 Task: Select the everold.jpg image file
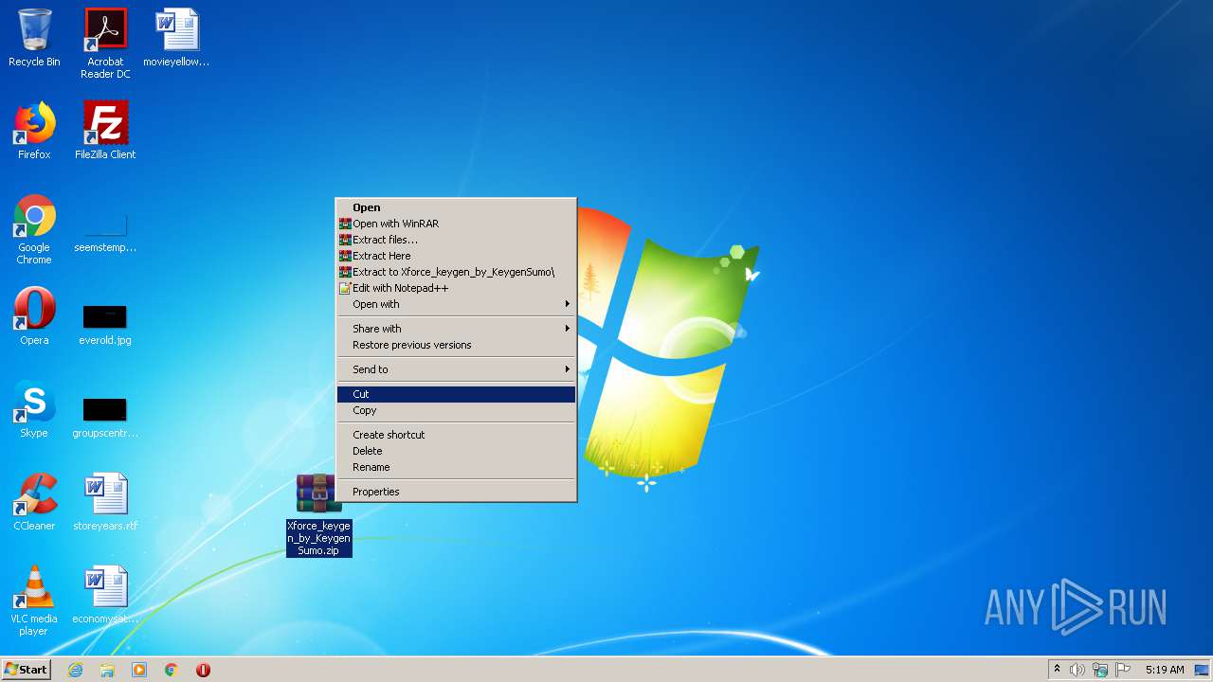click(x=105, y=325)
